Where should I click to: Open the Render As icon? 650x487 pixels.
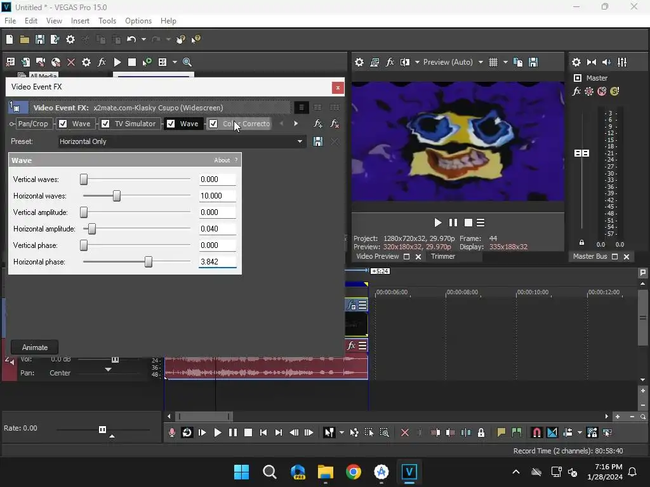55,39
